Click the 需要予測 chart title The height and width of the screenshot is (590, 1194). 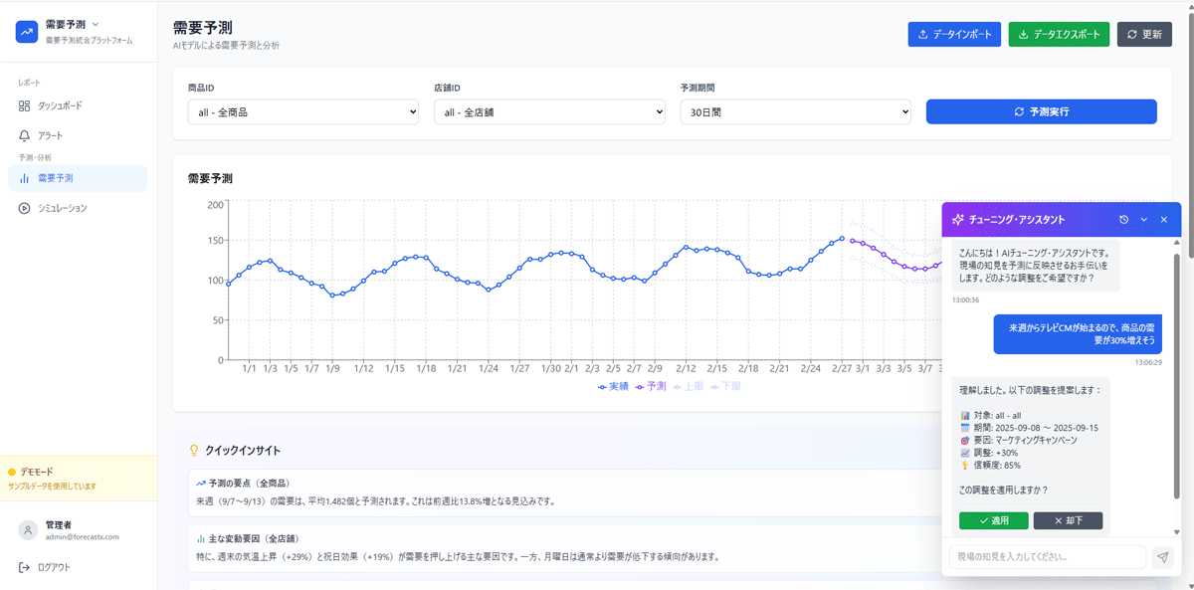[x=210, y=179]
